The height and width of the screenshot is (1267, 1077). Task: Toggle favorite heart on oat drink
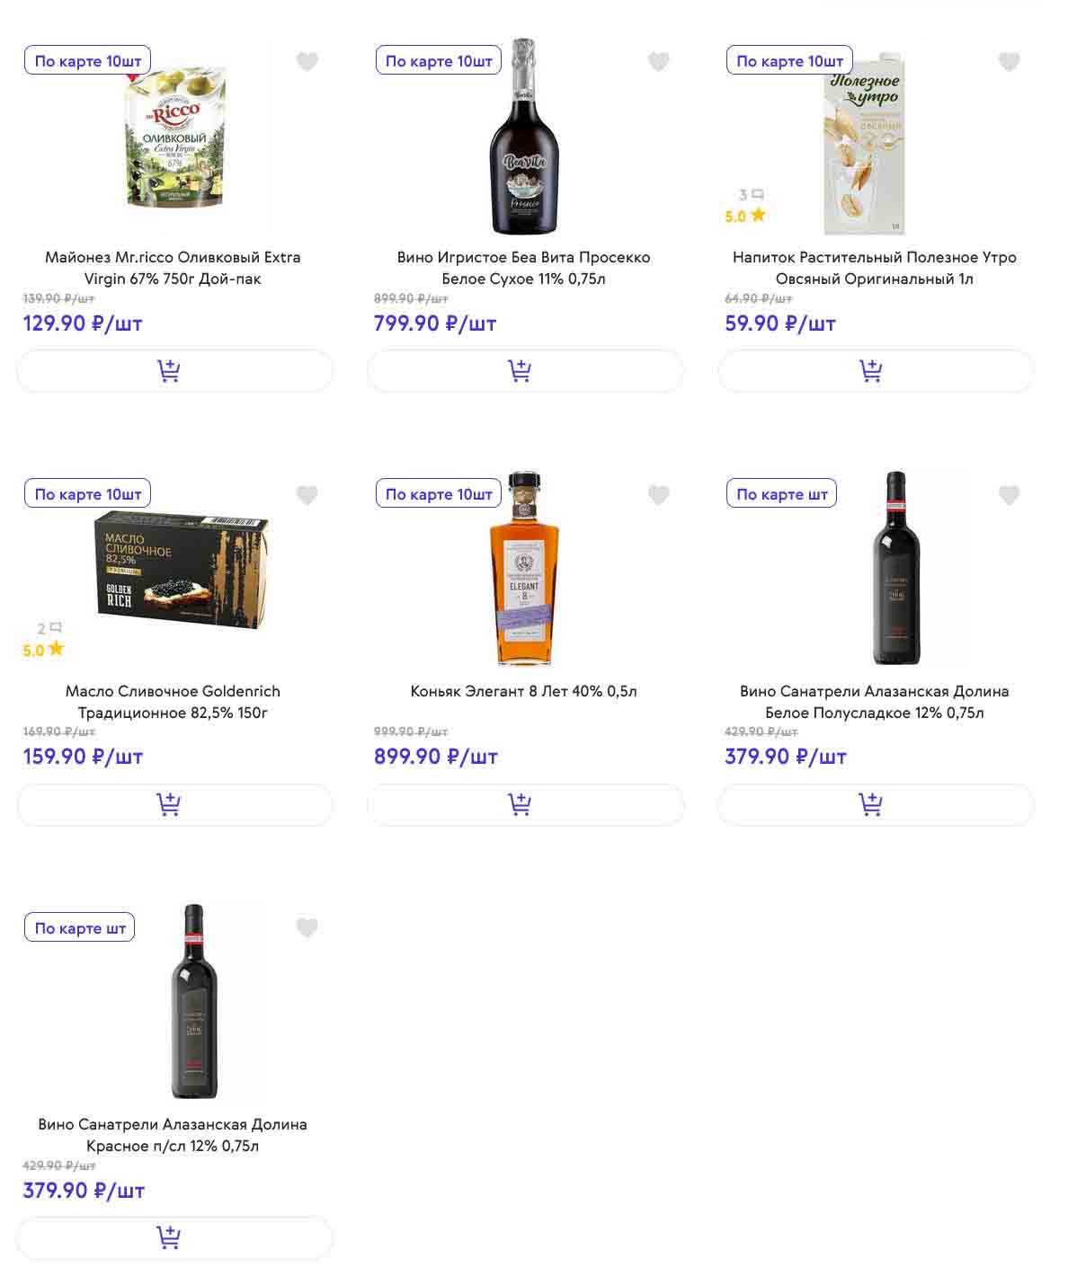tap(1009, 61)
